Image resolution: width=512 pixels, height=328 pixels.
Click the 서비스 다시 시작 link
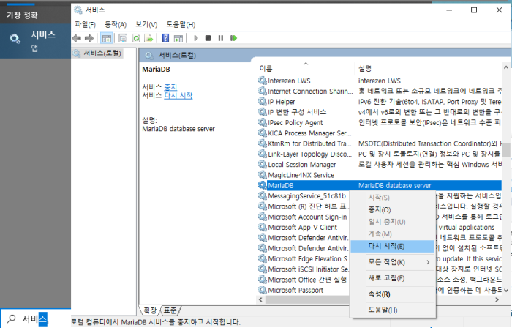[178, 95]
